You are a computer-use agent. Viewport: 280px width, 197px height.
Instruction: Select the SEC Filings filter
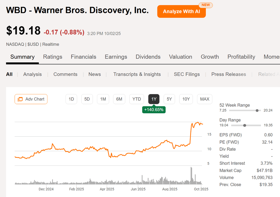[187, 74]
